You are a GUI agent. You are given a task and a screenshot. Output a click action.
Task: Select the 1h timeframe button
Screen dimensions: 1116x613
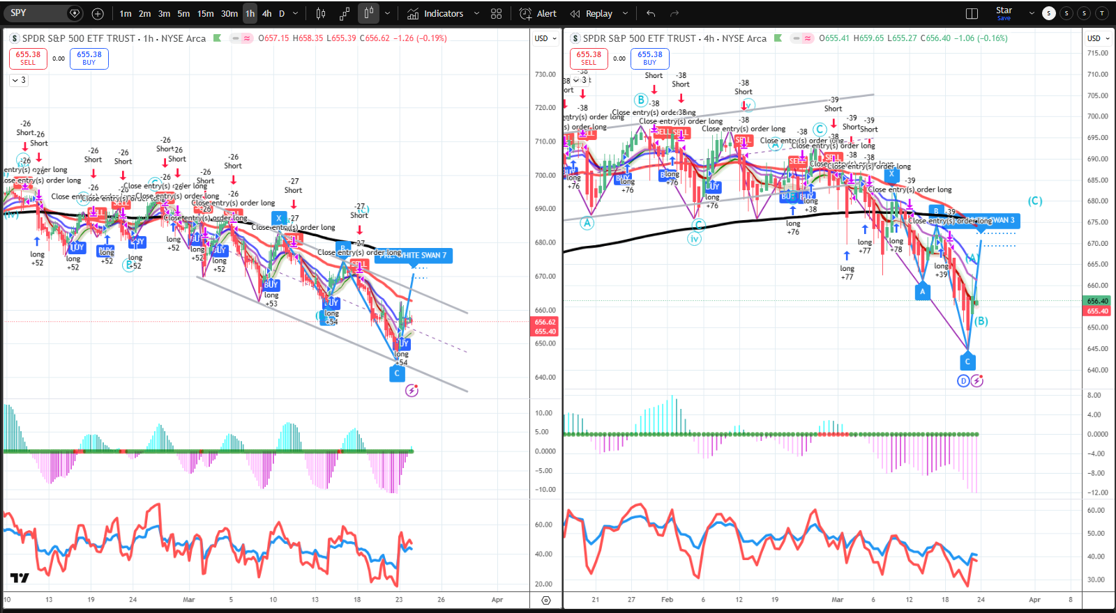point(250,13)
